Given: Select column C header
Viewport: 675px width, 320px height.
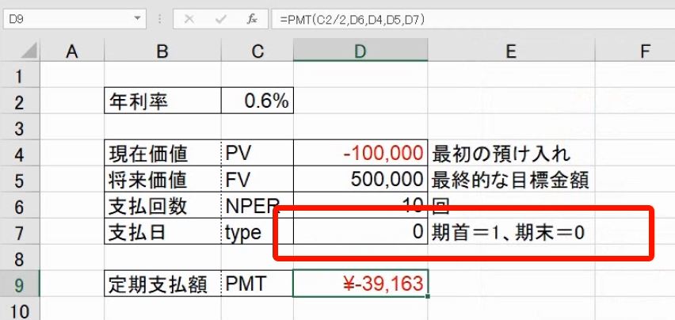Looking at the screenshot, I should 257,51.
